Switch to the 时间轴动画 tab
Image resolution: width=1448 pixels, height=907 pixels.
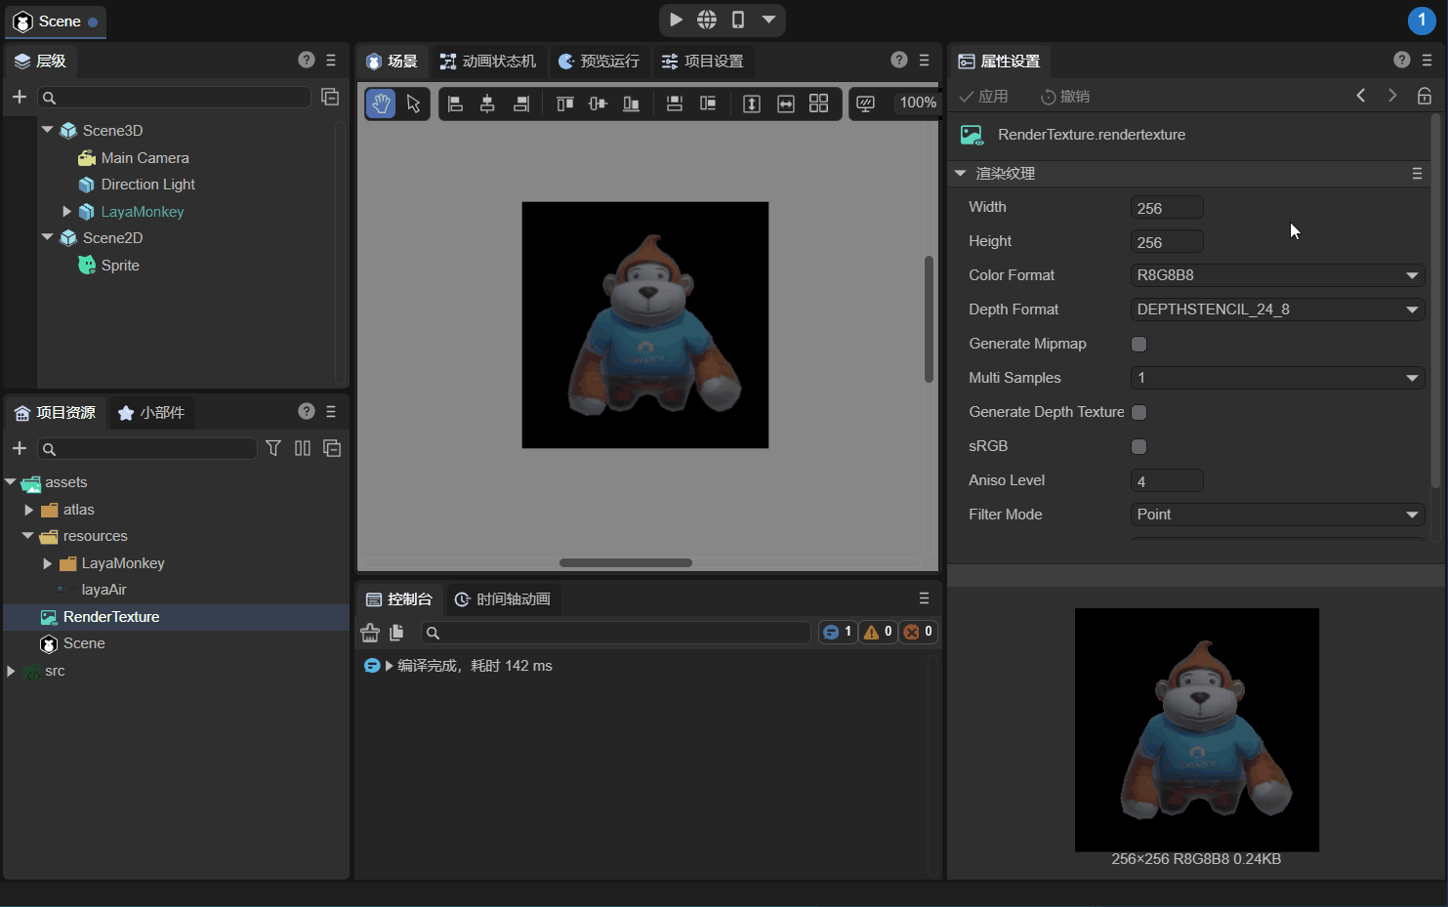[x=503, y=599]
